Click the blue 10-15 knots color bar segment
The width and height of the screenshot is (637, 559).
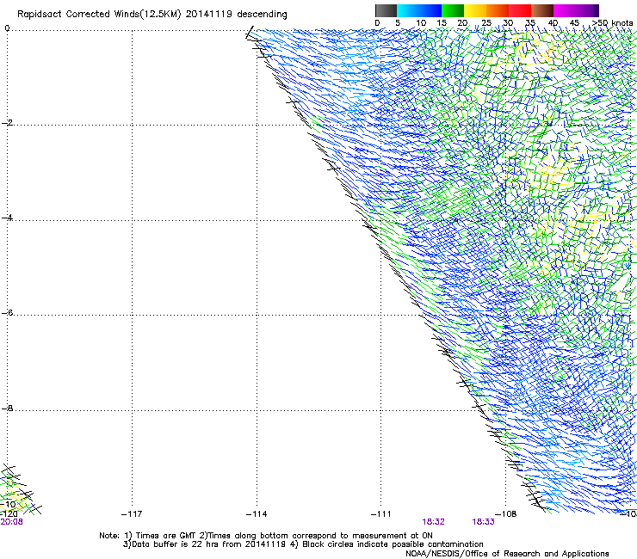tap(430, 10)
